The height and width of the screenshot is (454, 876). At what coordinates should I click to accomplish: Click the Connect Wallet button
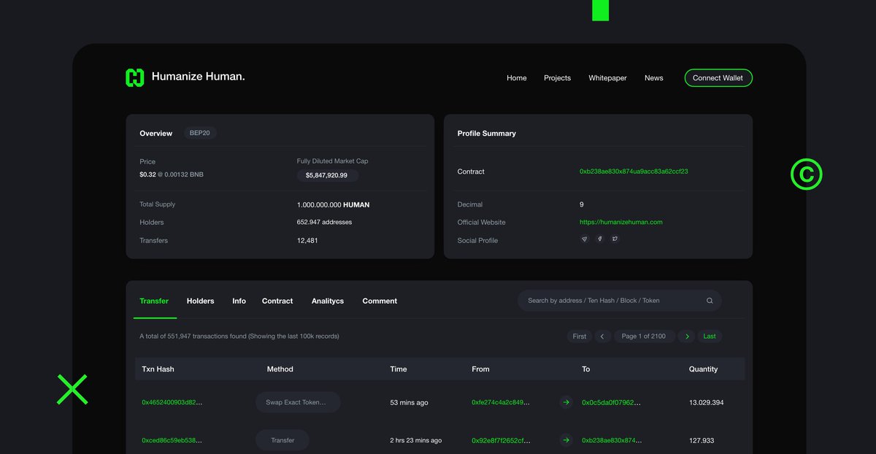(718, 78)
